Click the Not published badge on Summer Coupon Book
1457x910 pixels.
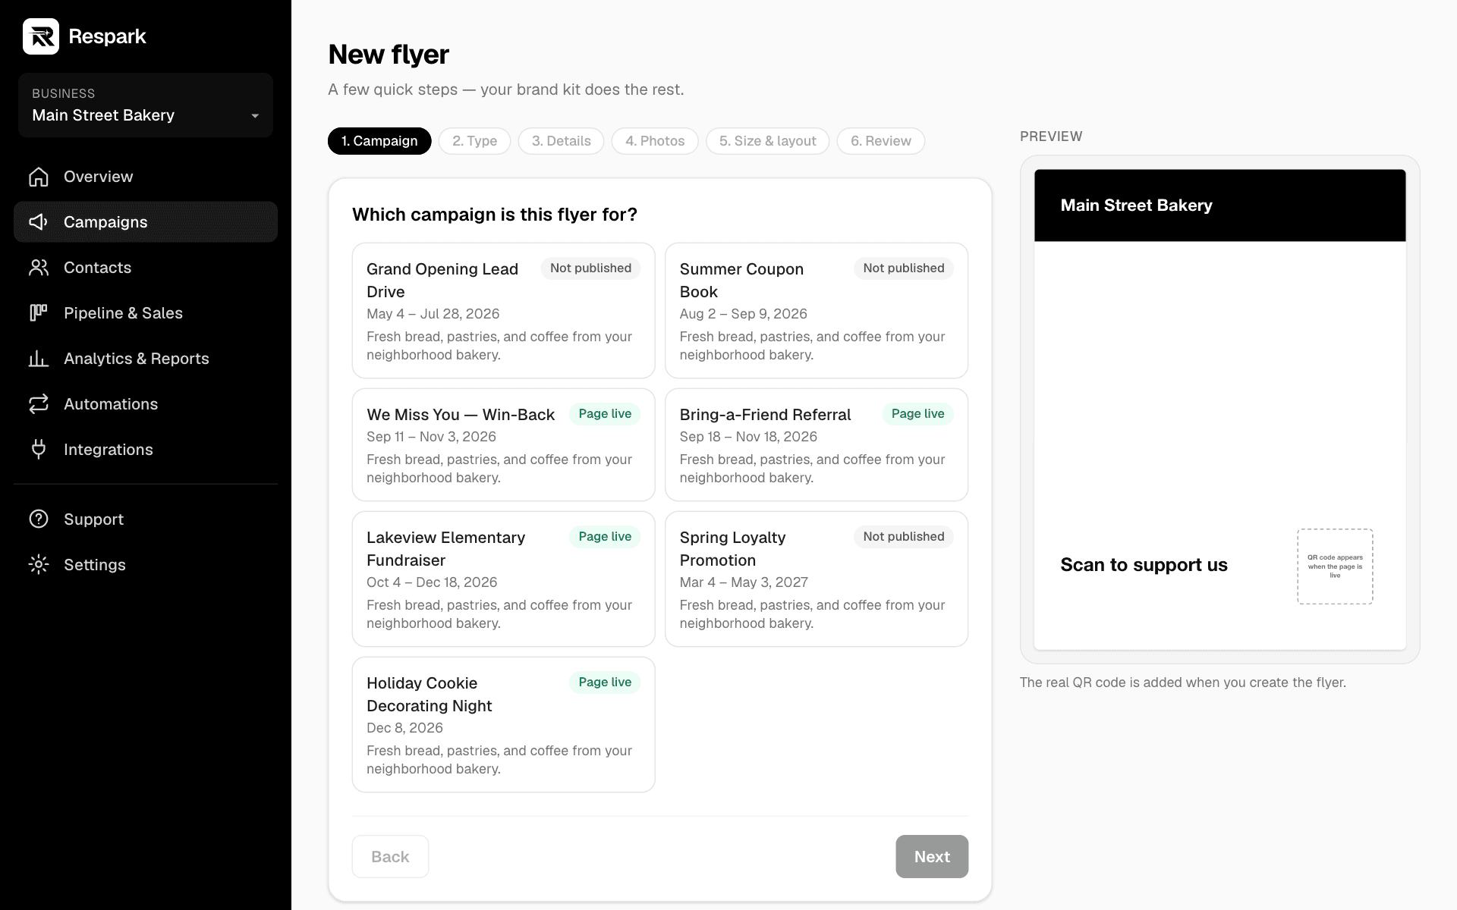[x=904, y=268]
